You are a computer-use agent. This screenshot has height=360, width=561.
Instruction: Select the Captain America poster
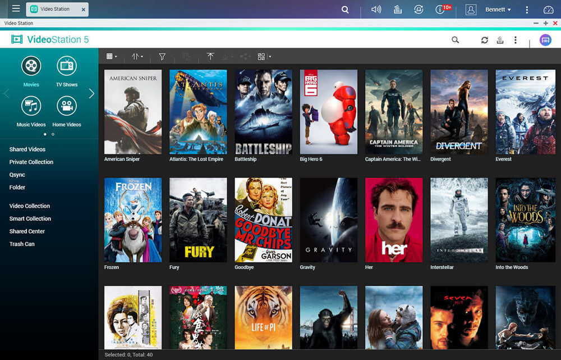[394, 112]
